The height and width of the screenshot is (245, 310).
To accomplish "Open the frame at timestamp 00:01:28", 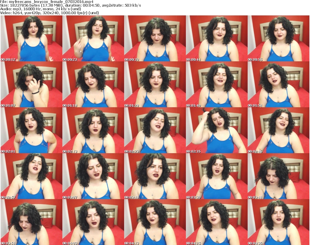I will (x=155, y=84).
